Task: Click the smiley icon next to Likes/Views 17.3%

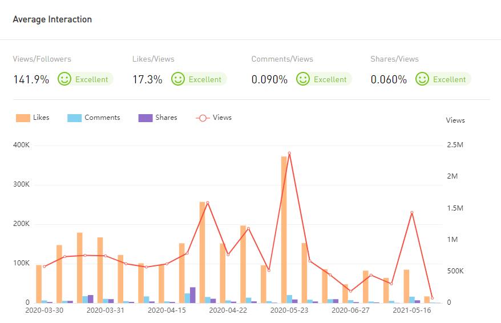Action: point(179,79)
